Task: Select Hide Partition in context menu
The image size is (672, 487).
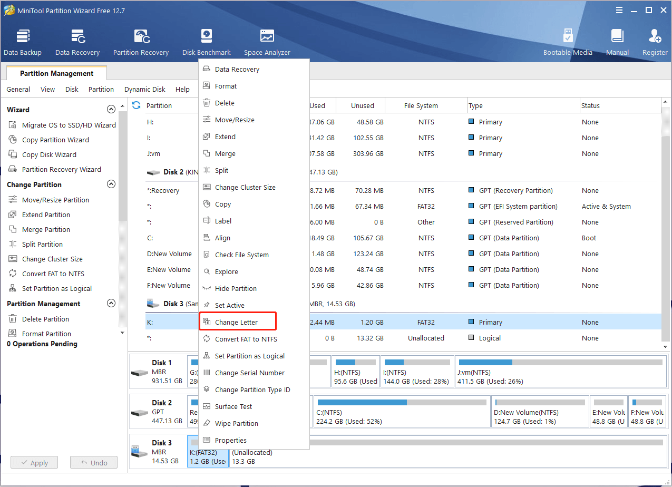Action: [254, 289]
